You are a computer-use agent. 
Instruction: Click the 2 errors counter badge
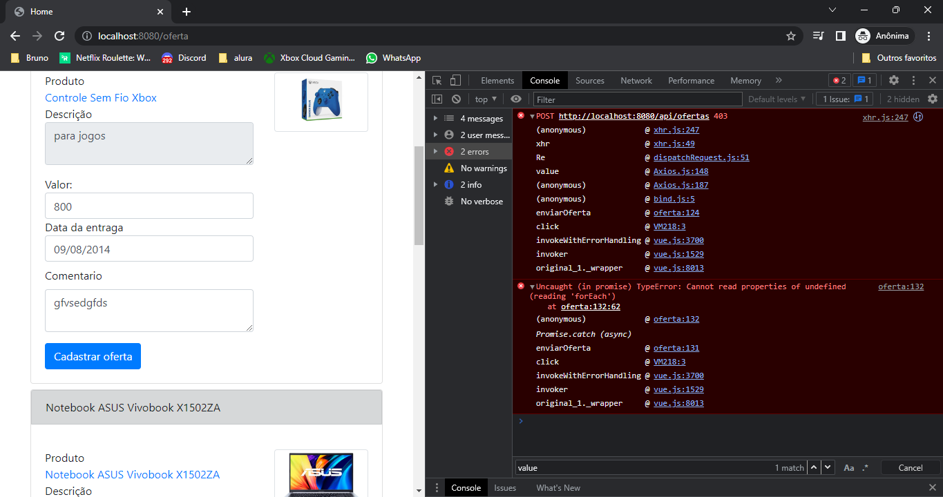point(839,81)
